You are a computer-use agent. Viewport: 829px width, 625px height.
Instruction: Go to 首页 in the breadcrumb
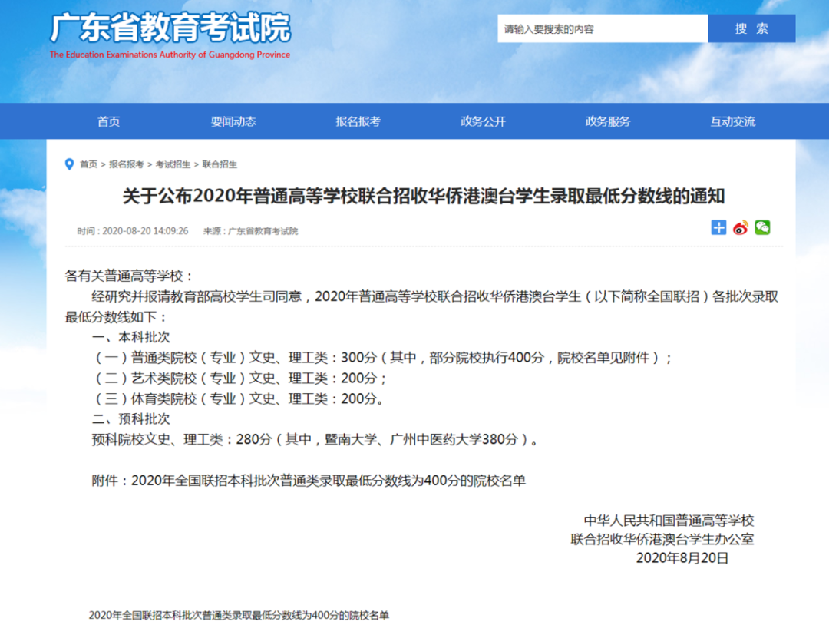click(x=88, y=164)
